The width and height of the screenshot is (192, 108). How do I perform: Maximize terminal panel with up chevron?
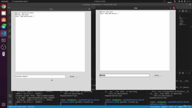pos(186,73)
